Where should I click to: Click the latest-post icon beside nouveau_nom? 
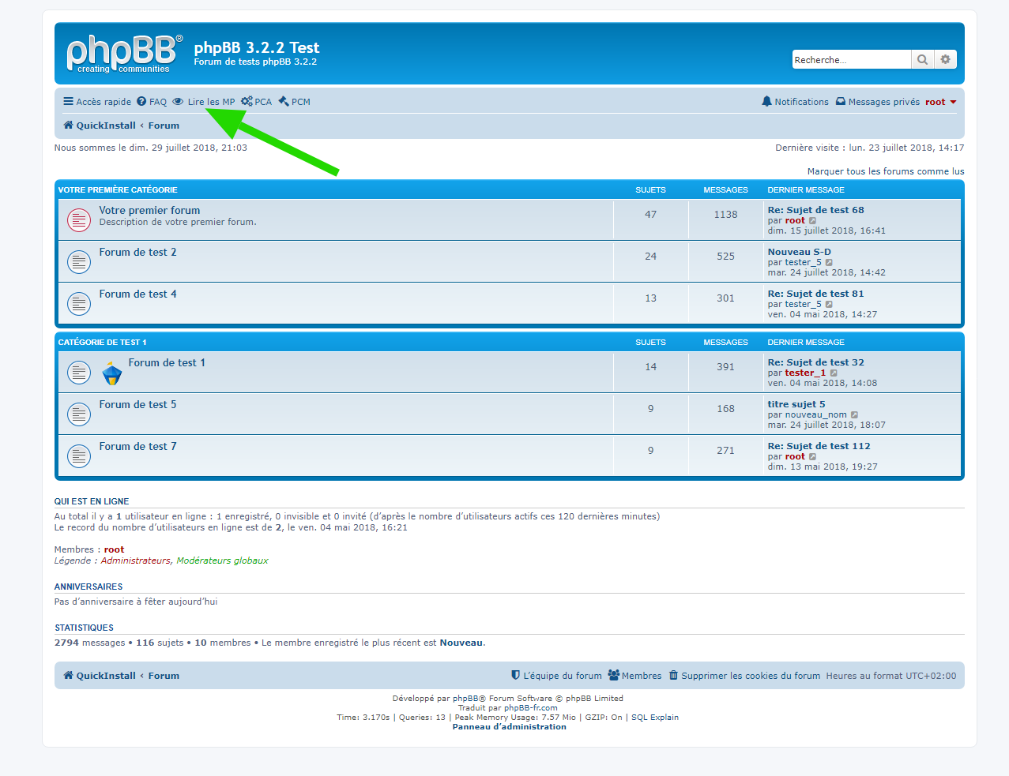(854, 415)
